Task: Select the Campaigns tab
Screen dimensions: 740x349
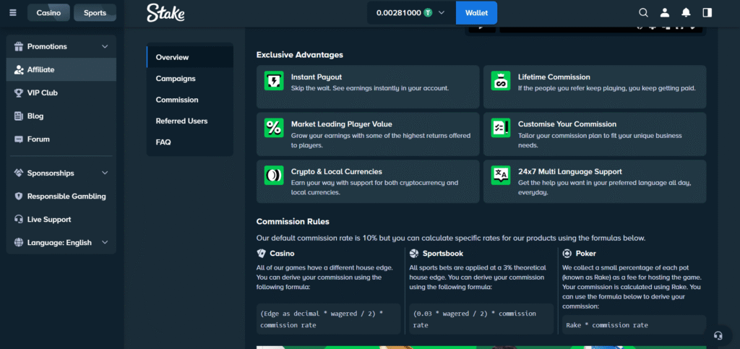Action: (x=176, y=79)
